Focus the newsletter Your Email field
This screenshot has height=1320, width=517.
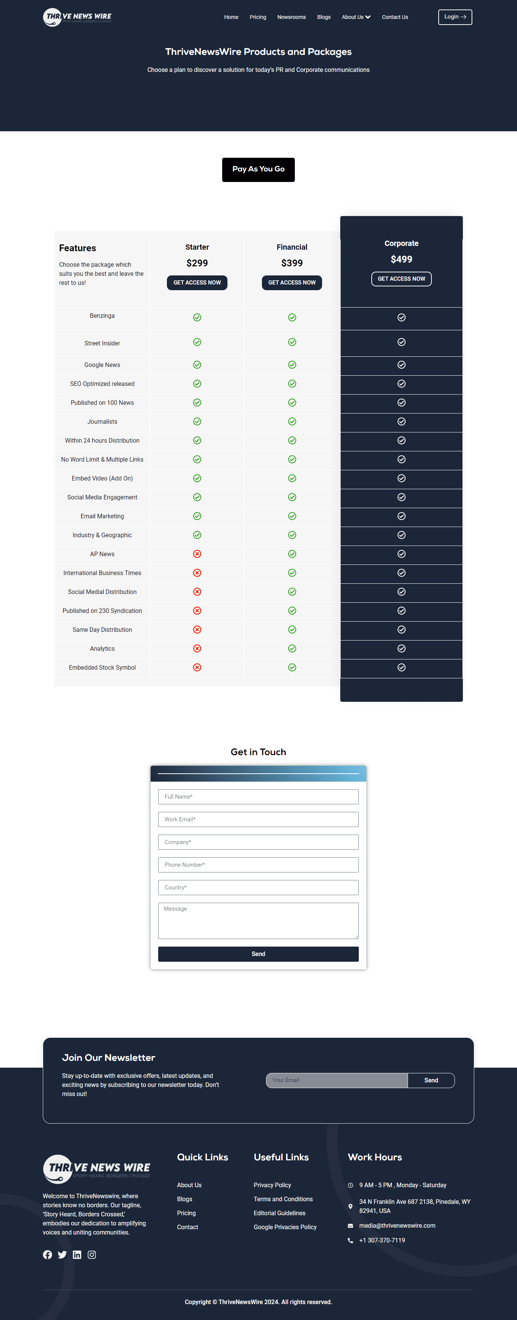tap(337, 1080)
